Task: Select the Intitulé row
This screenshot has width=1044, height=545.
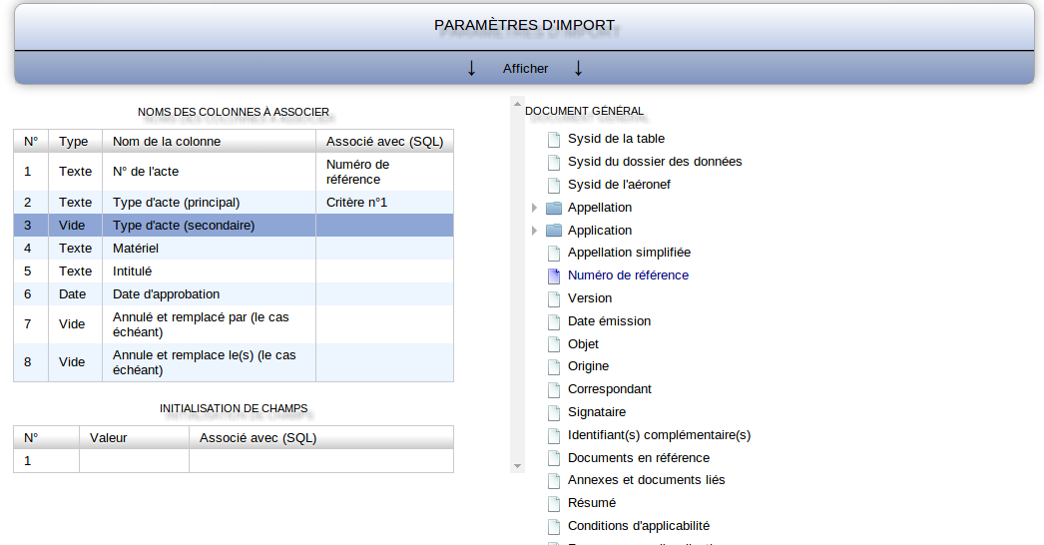Action: (x=233, y=272)
